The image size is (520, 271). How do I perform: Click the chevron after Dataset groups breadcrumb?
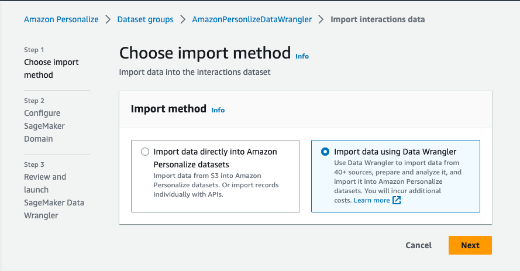tap(183, 19)
